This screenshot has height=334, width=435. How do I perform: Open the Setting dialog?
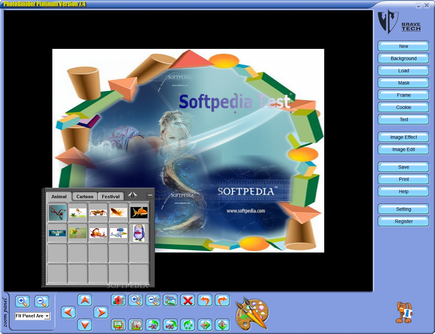coord(404,209)
